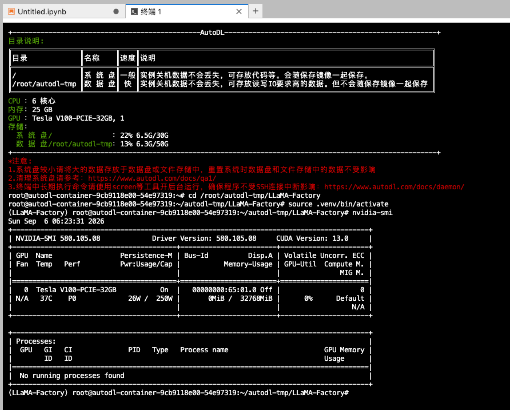
Task: Close the 终端 1 tab
Action: point(239,11)
